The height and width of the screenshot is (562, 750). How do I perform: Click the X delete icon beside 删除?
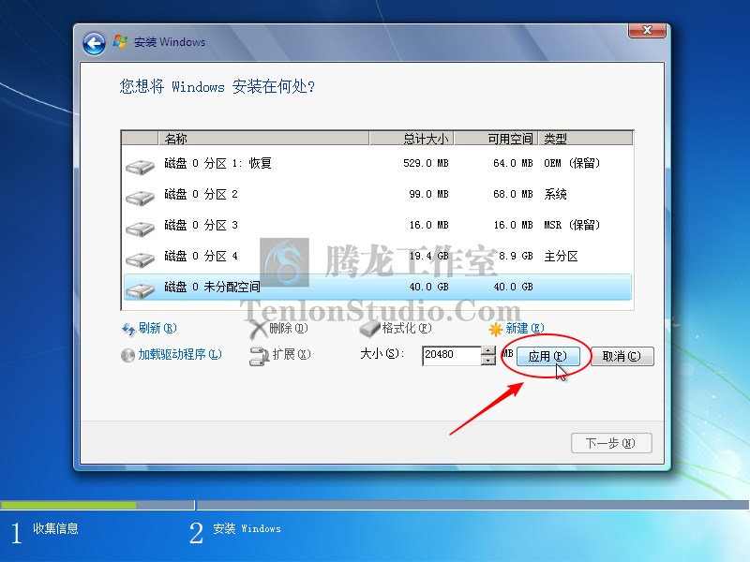coord(259,330)
